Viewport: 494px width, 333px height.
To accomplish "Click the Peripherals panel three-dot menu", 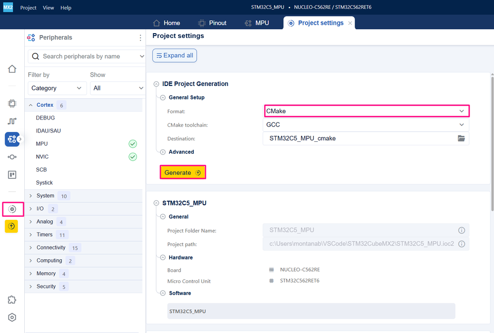I will pos(140,38).
